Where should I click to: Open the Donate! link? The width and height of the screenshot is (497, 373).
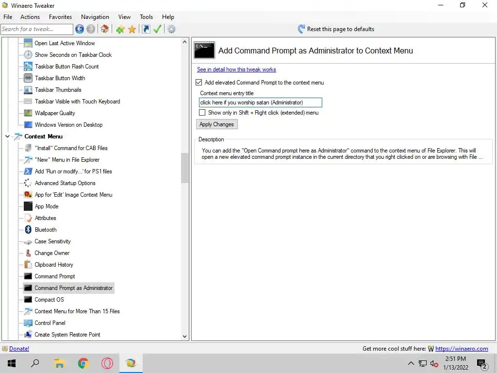pyautogui.click(x=19, y=349)
